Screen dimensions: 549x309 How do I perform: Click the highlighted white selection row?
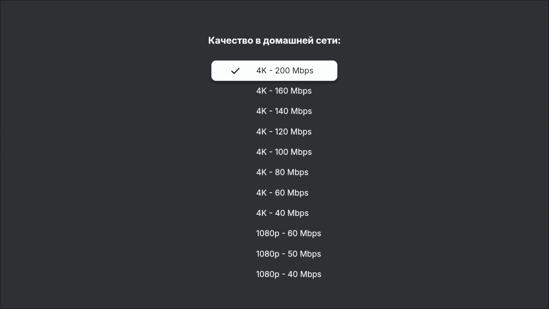[x=274, y=70]
